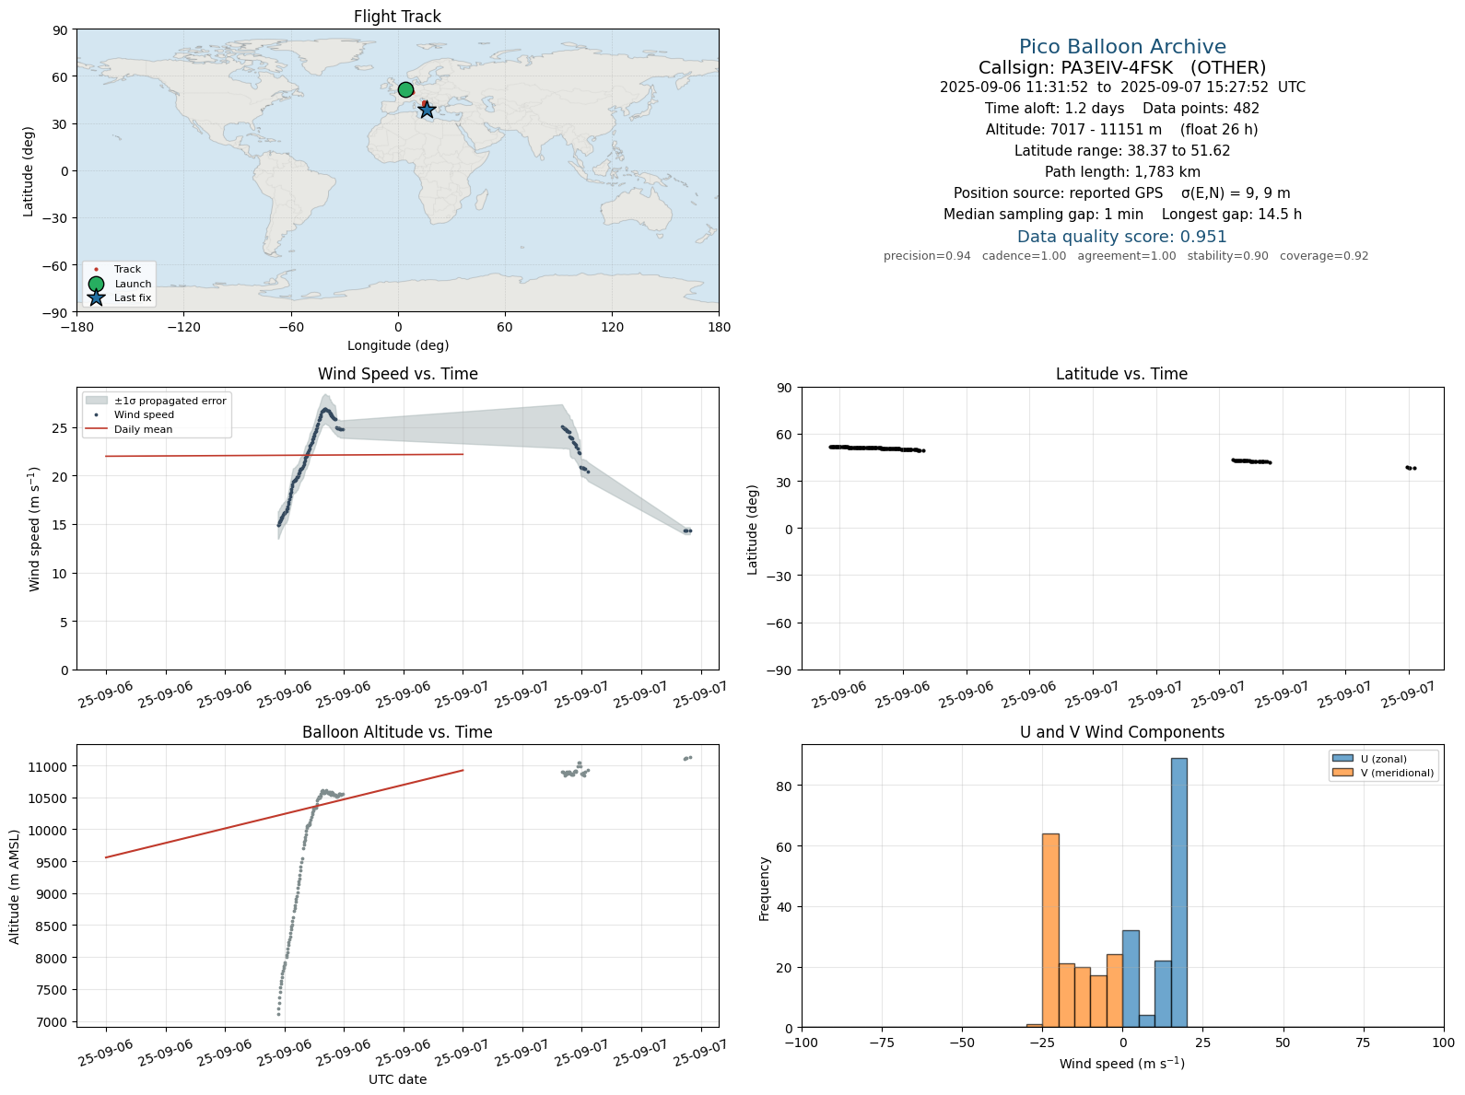Click the "Position source: reported GPS" line
1465x1095 pixels.
[1122, 193]
